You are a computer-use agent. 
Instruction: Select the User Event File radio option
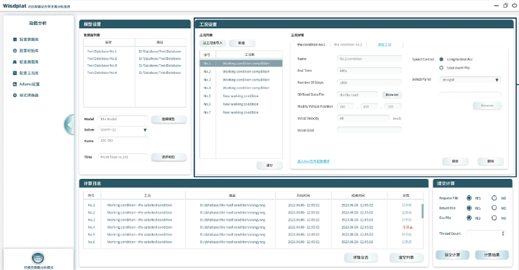(441, 67)
